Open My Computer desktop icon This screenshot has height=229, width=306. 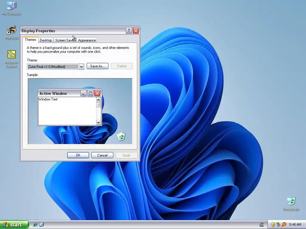coord(11,8)
